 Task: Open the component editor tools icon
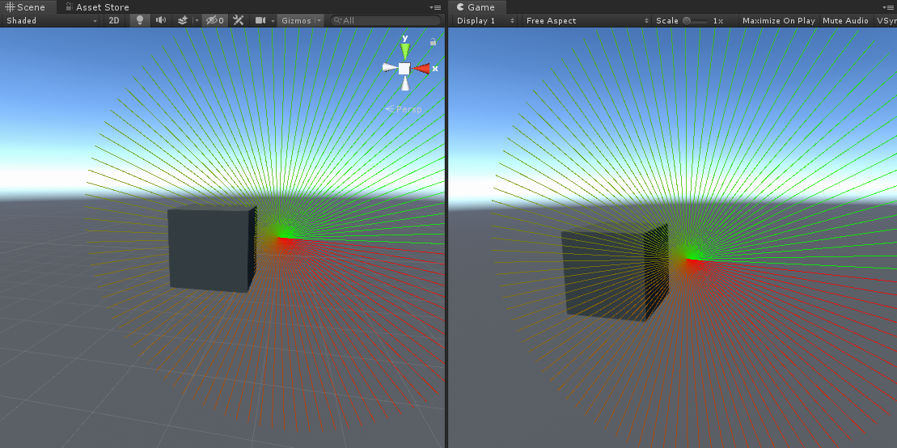click(x=238, y=20)
